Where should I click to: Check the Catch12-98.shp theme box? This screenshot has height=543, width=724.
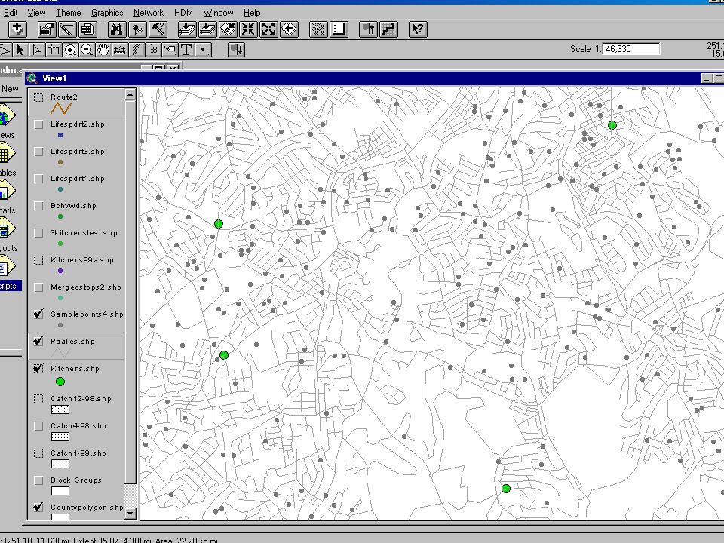pos(38,398)
